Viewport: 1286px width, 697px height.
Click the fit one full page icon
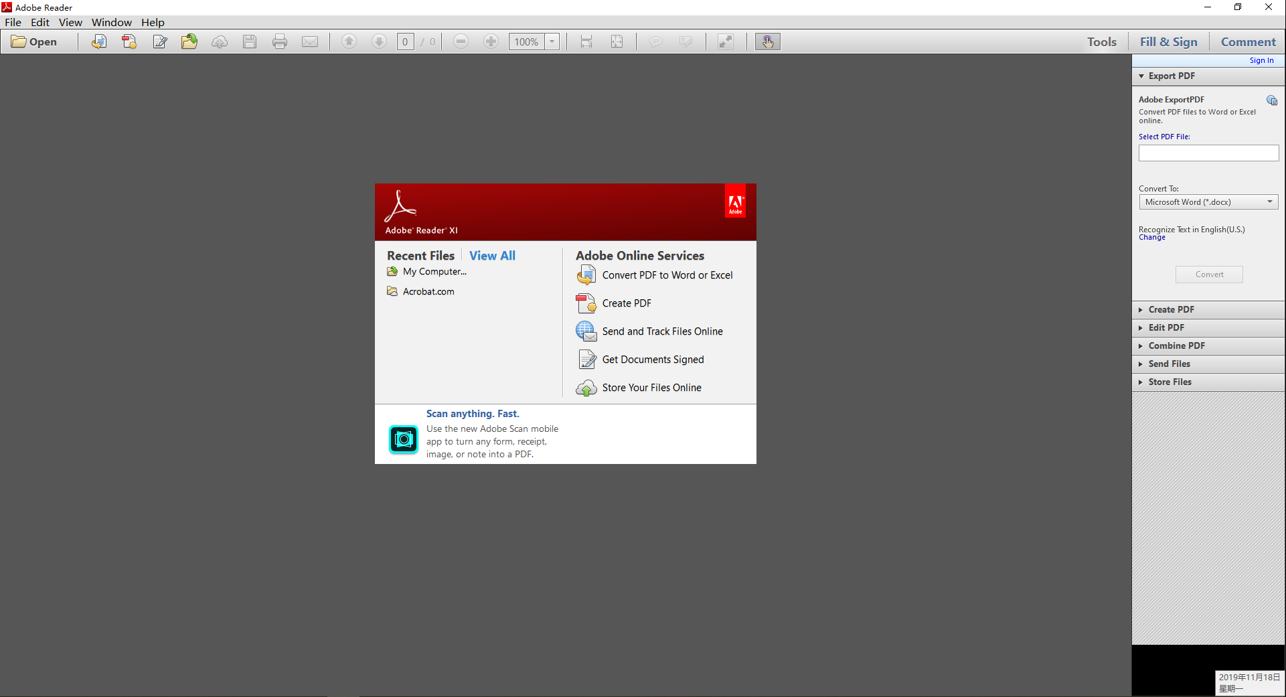(x=617, y=42)
